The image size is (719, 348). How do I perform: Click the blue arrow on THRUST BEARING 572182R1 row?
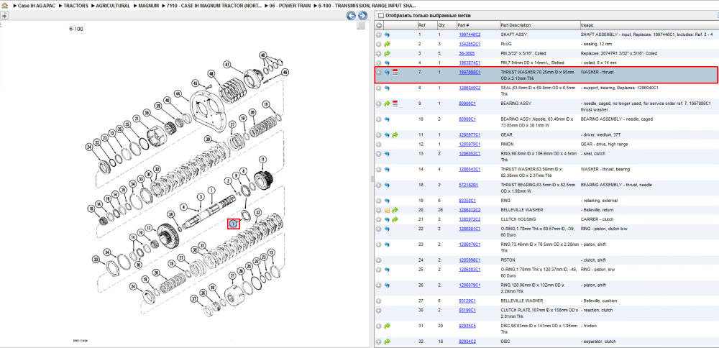click(387, 185)
